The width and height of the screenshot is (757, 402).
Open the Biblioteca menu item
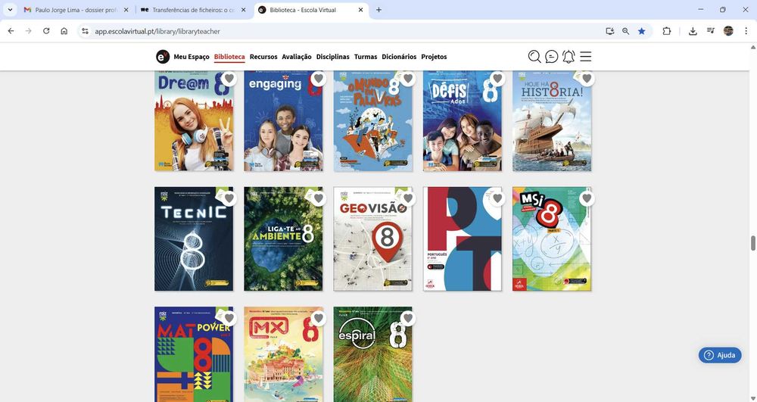coord(229,57)
